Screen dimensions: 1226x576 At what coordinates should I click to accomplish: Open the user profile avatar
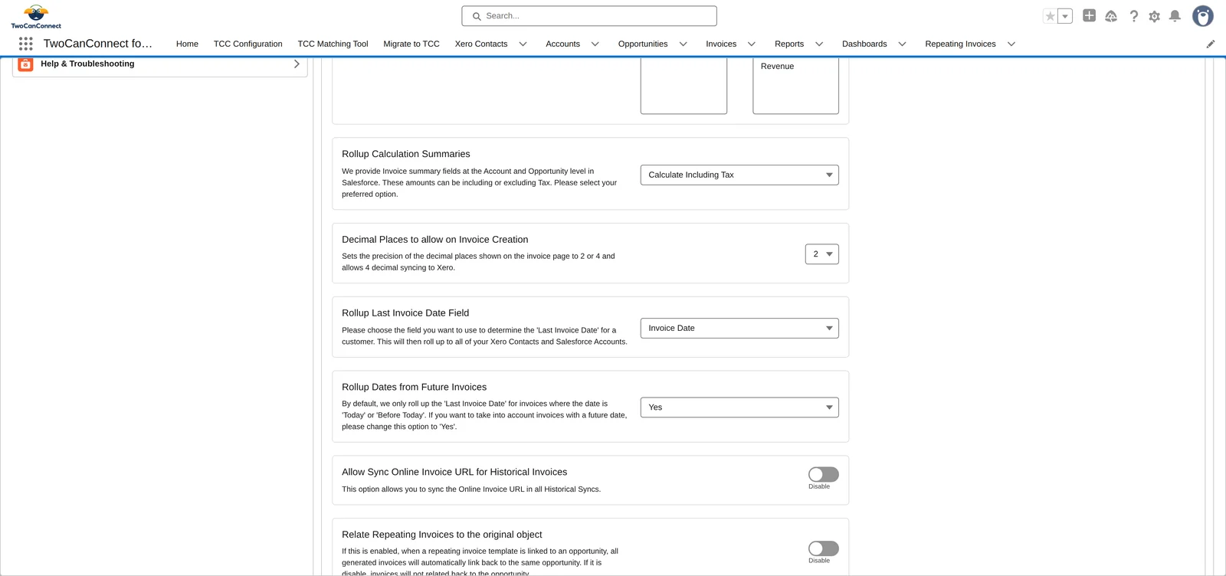[1203, 16]
